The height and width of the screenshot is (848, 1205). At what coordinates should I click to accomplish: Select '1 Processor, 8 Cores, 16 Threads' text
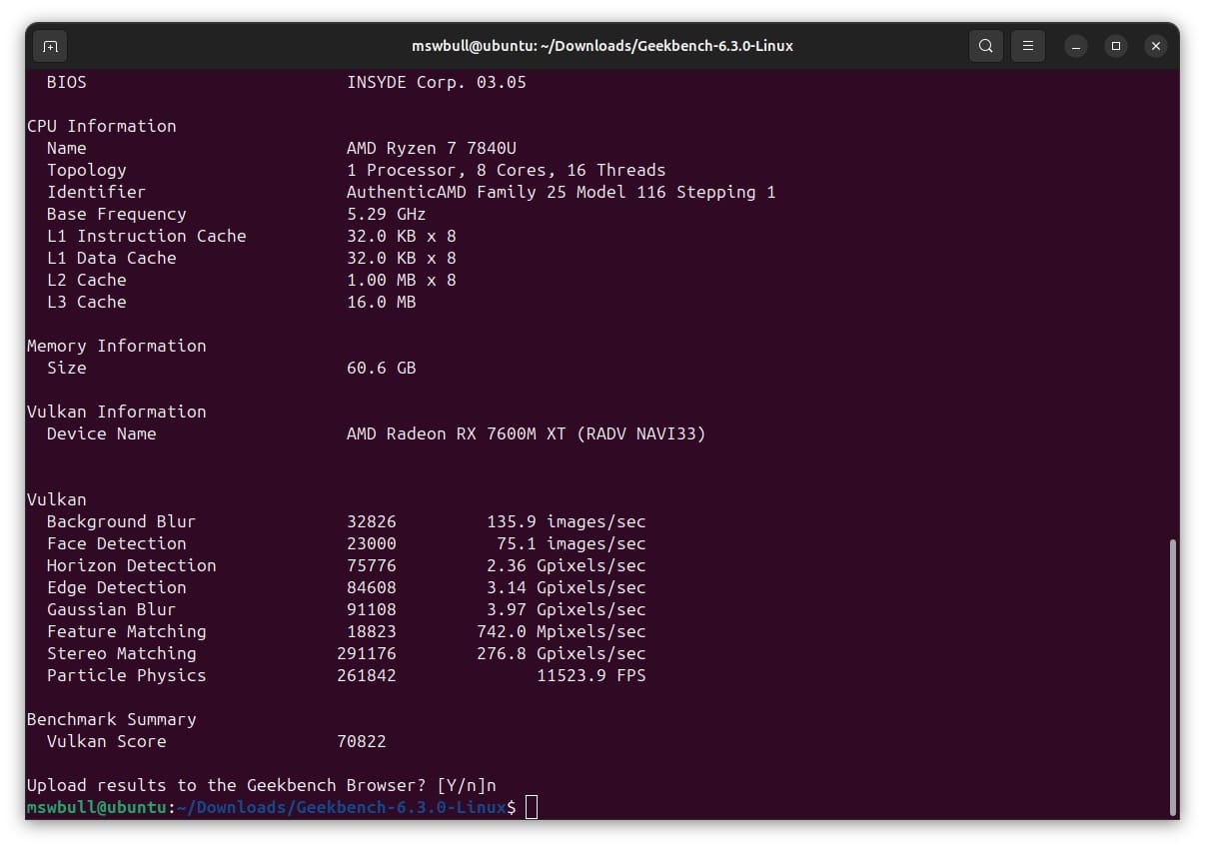[506, 170]
